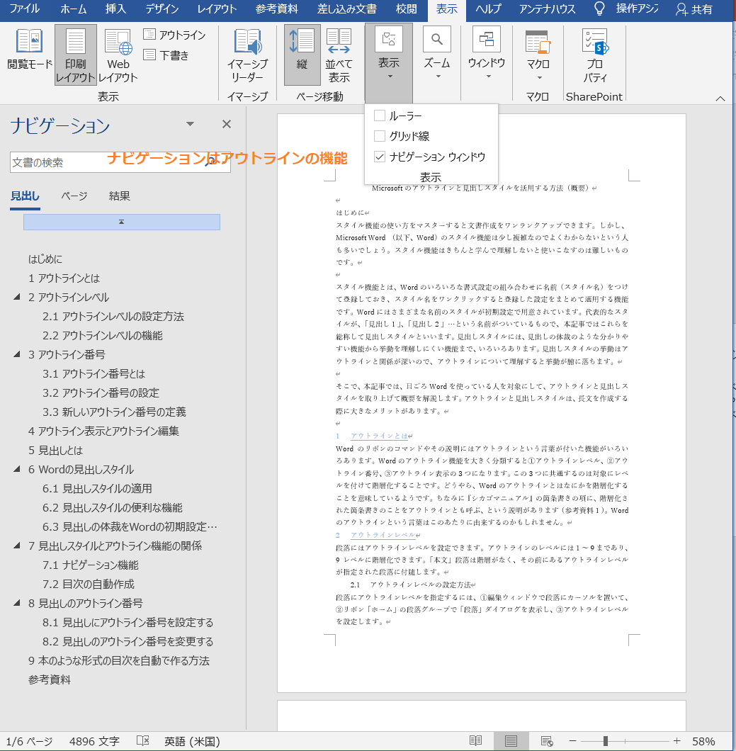Uncheck ナビゲーション ウィンドウ checkbox
Screen dimensions: 736x751
(380, 157)
